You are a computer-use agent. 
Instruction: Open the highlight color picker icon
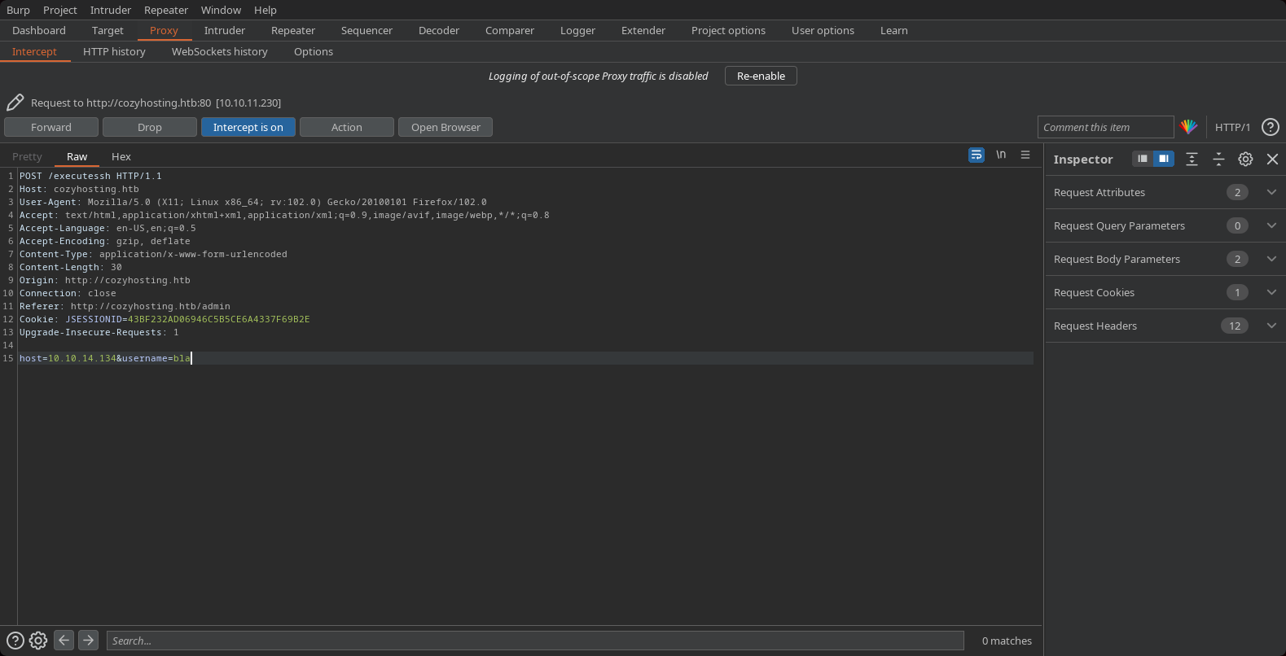(1188, 127)
